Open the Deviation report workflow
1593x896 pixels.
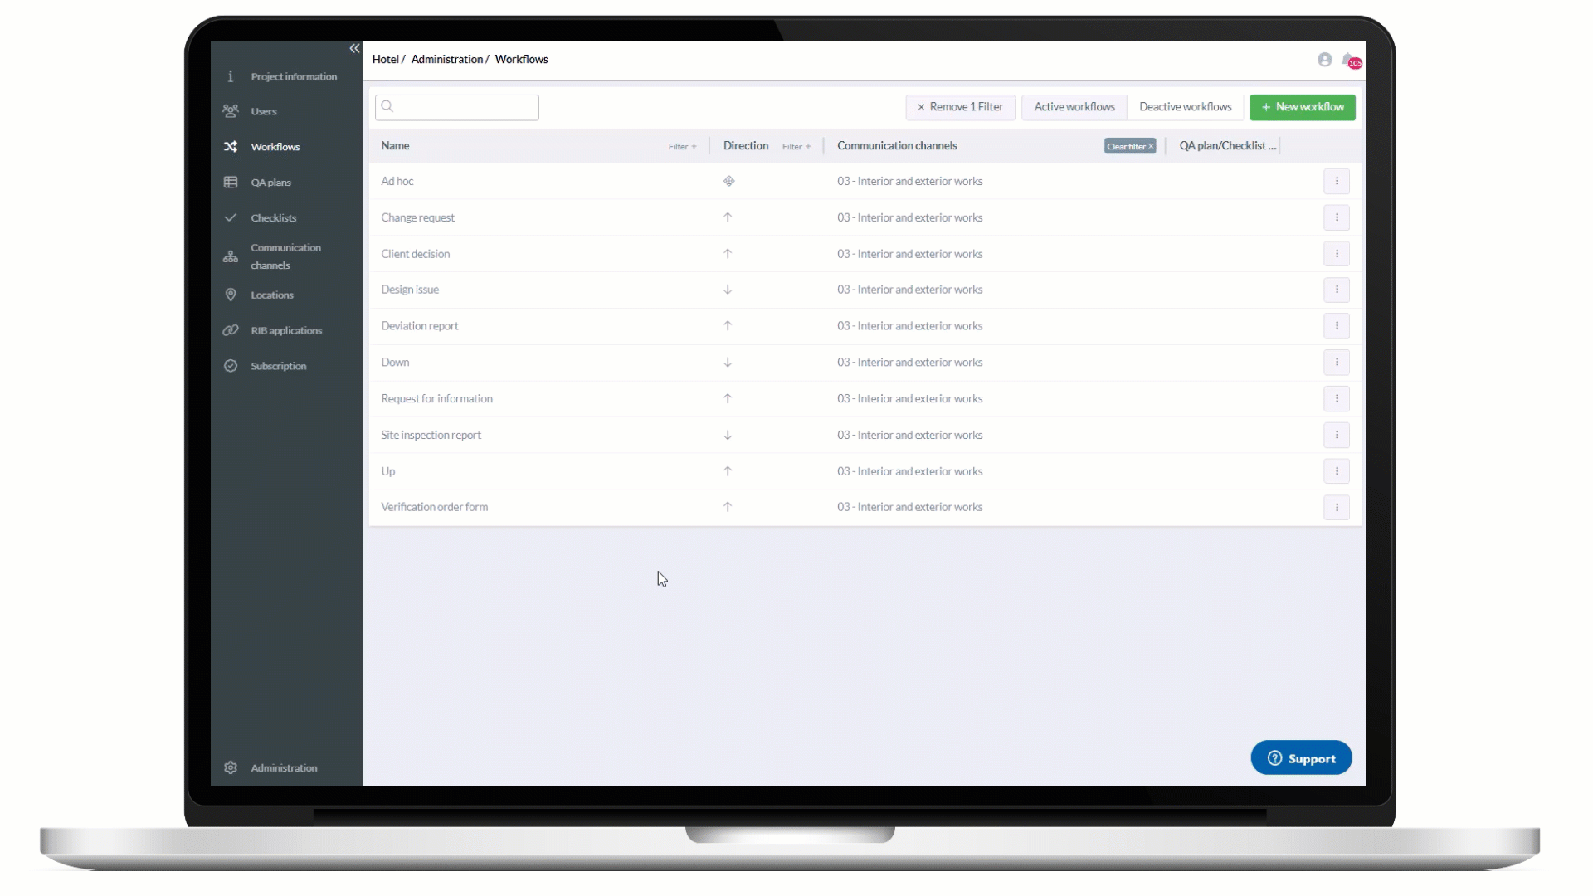coord(420,326)
